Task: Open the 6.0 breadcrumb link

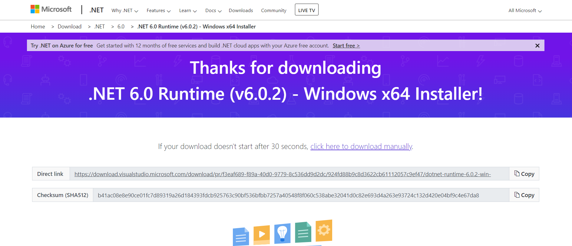Action: coord(121,27)
